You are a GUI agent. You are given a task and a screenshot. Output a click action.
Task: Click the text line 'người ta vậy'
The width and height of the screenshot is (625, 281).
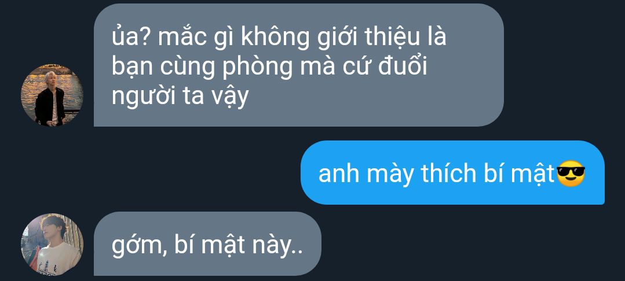(180, 97)
